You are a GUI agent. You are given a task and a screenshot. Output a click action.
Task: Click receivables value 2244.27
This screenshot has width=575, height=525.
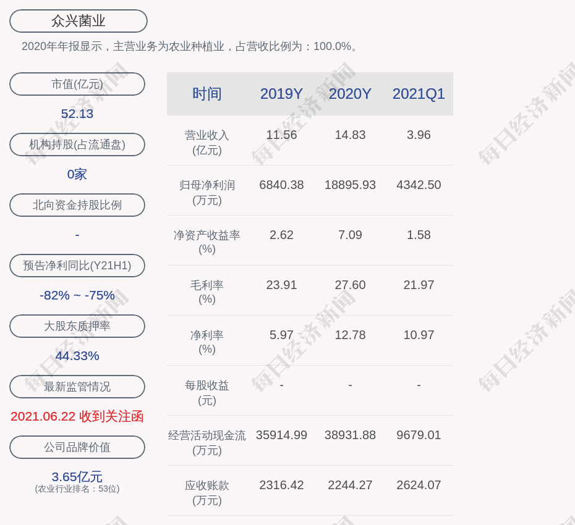coord(350,485)
